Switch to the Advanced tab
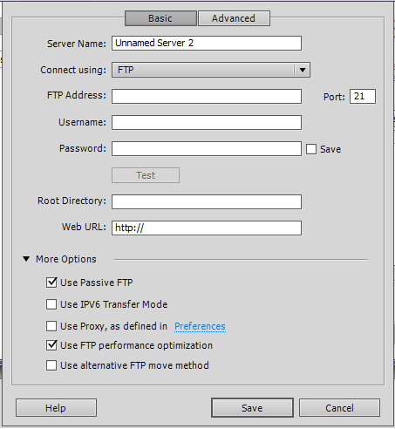Screen dimensions: 395x429 click(234, 18)
